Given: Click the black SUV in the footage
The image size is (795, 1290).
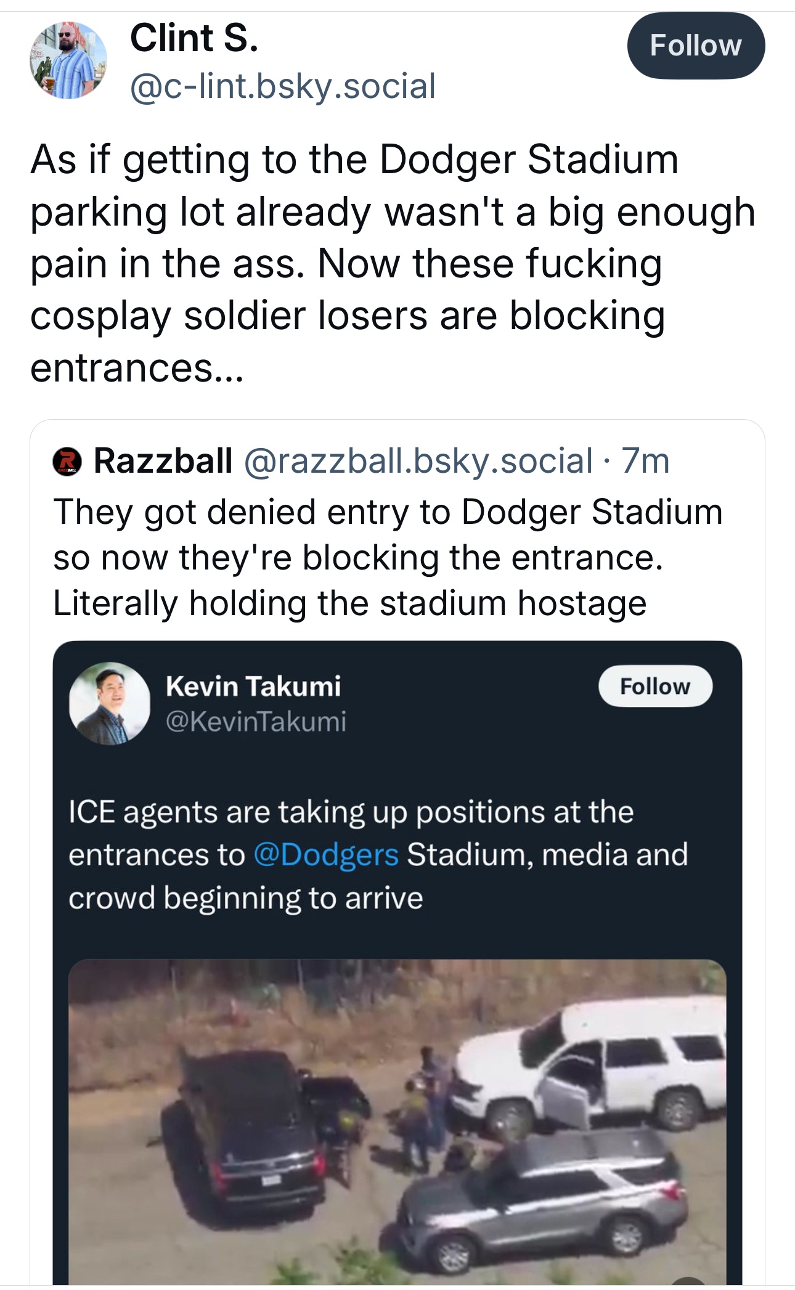Looking at the screenshot, I should pos(247,1128).
